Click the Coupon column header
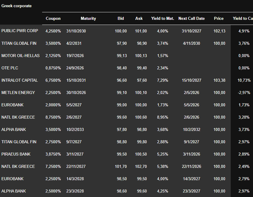Viewport: 253px width, 197px height. pos(53,19)
